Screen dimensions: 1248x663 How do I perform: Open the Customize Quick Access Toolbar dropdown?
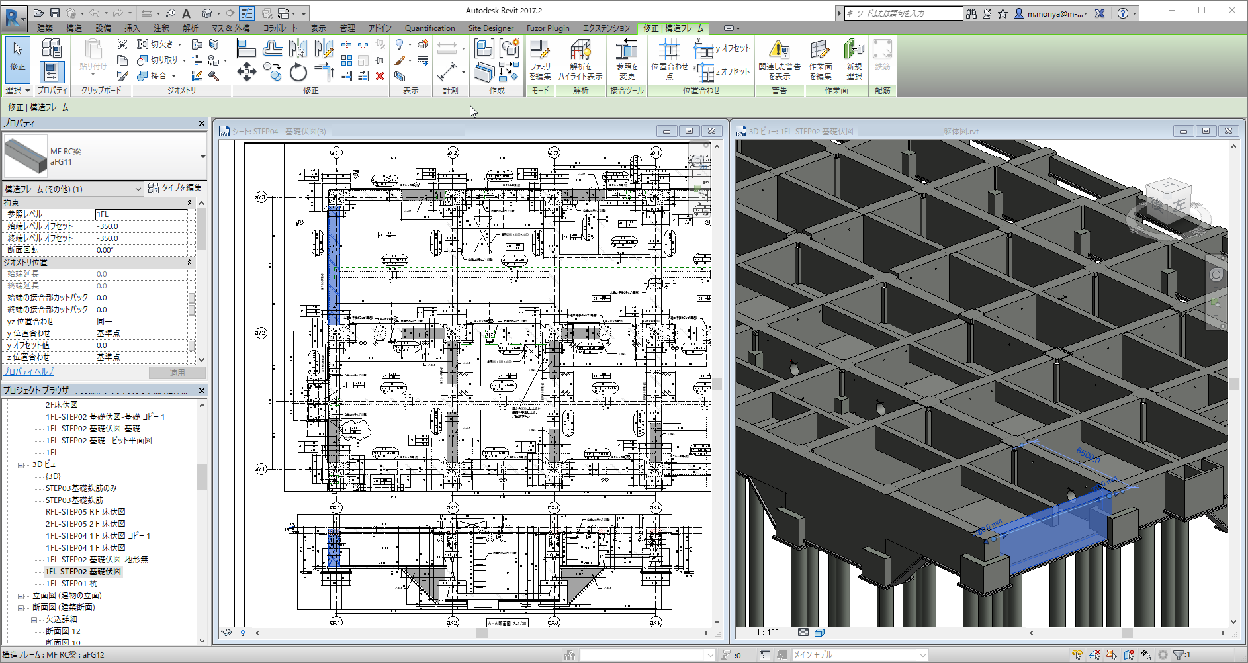(304, 13)
